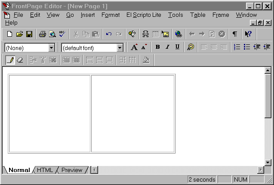Open the Table menu
Screen dimensions: 274x185
(x=197, y=15)
